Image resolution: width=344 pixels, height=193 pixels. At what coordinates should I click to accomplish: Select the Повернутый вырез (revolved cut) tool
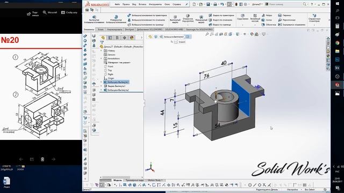[201, 19]
